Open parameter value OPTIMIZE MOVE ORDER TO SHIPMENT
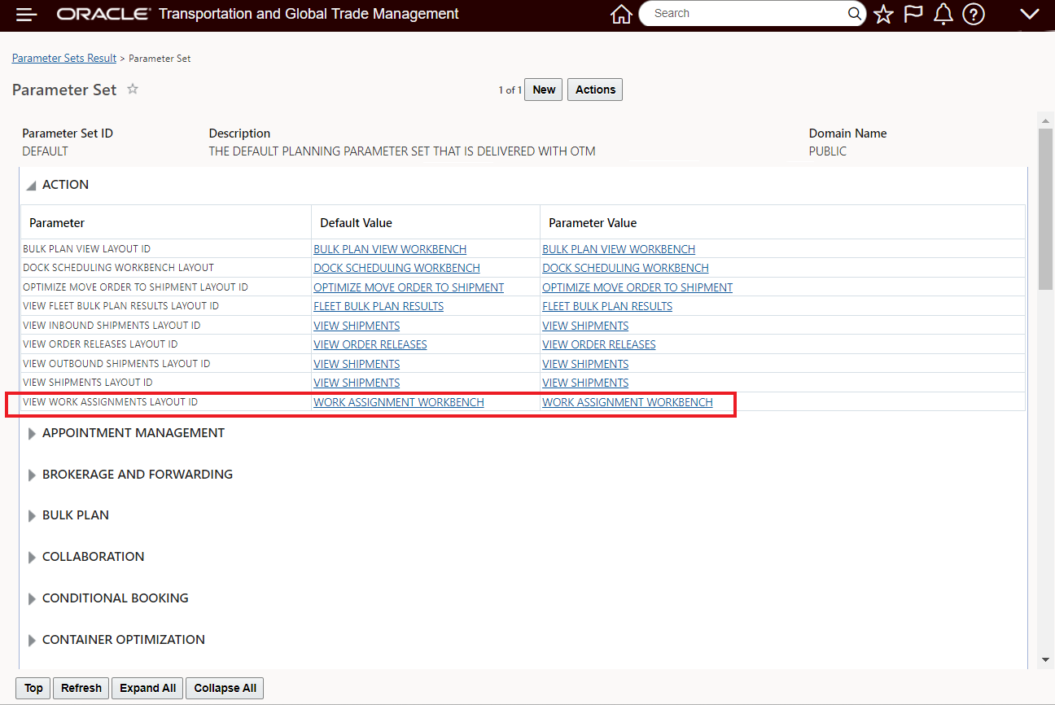Screen dimensions: 1055x705 click(x=637, y=287)
